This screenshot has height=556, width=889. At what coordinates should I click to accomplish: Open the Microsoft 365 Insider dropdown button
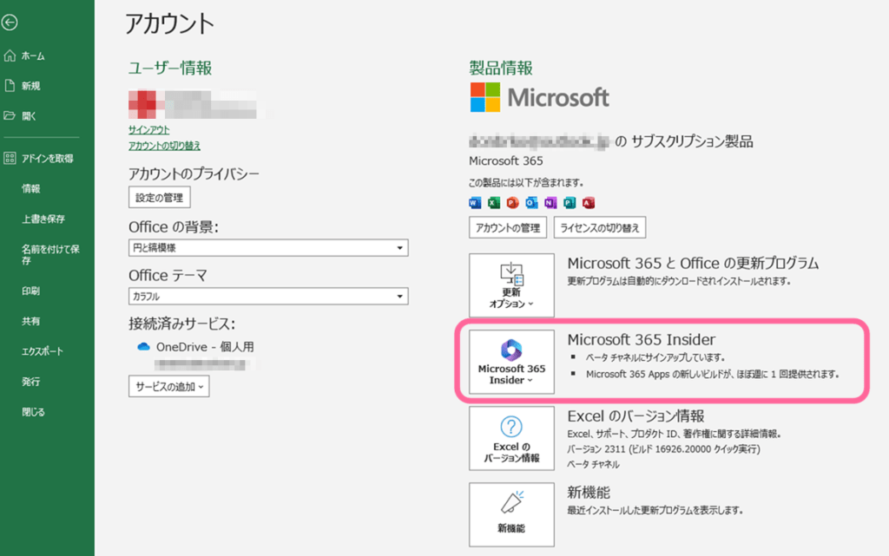(511, 362)
